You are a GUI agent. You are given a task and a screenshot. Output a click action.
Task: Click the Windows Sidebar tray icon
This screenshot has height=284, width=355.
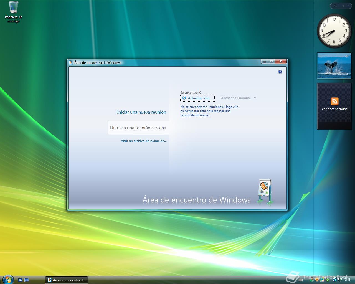[x=322, y=280]
